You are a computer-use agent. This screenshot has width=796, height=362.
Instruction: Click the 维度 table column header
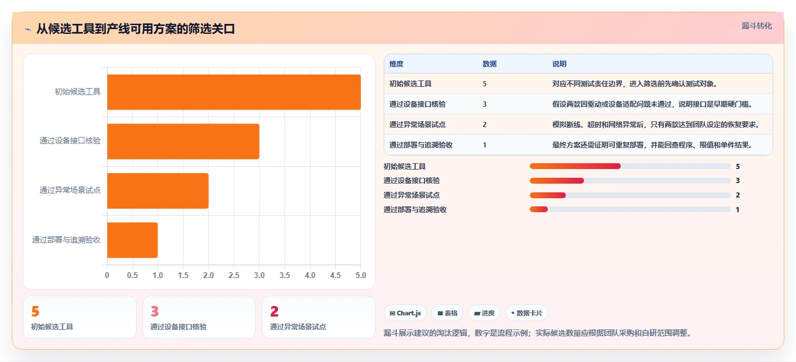pyautogui.click(x=397, y=64)
